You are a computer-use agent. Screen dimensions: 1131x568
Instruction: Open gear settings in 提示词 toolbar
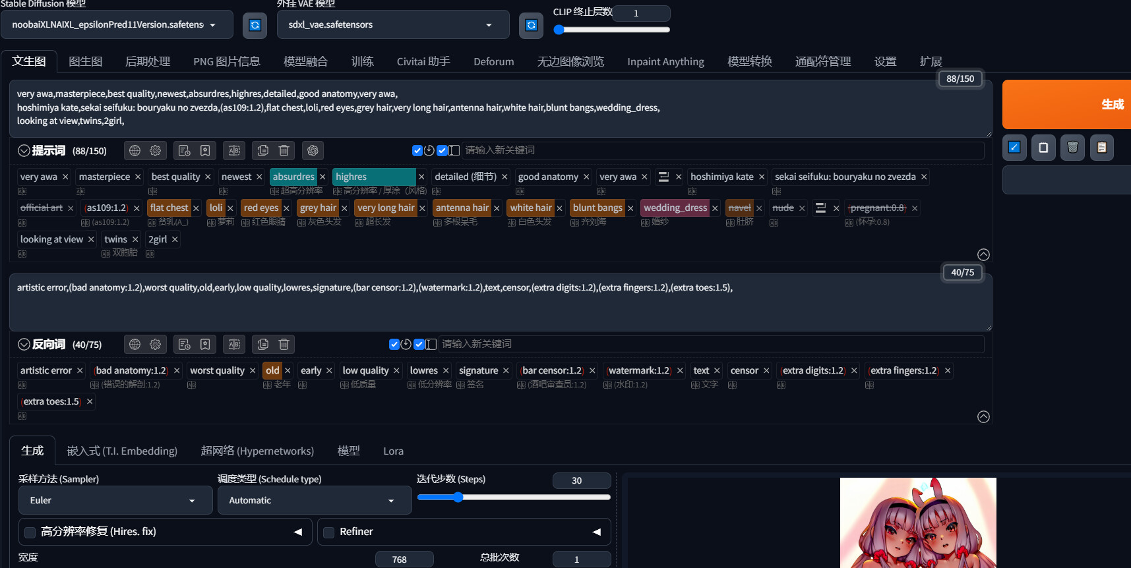tap(156, 150)
